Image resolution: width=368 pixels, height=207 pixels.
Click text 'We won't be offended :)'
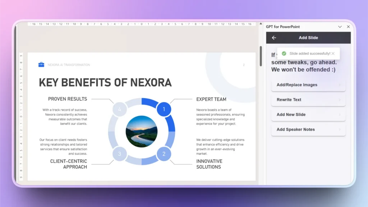[303, 70]
